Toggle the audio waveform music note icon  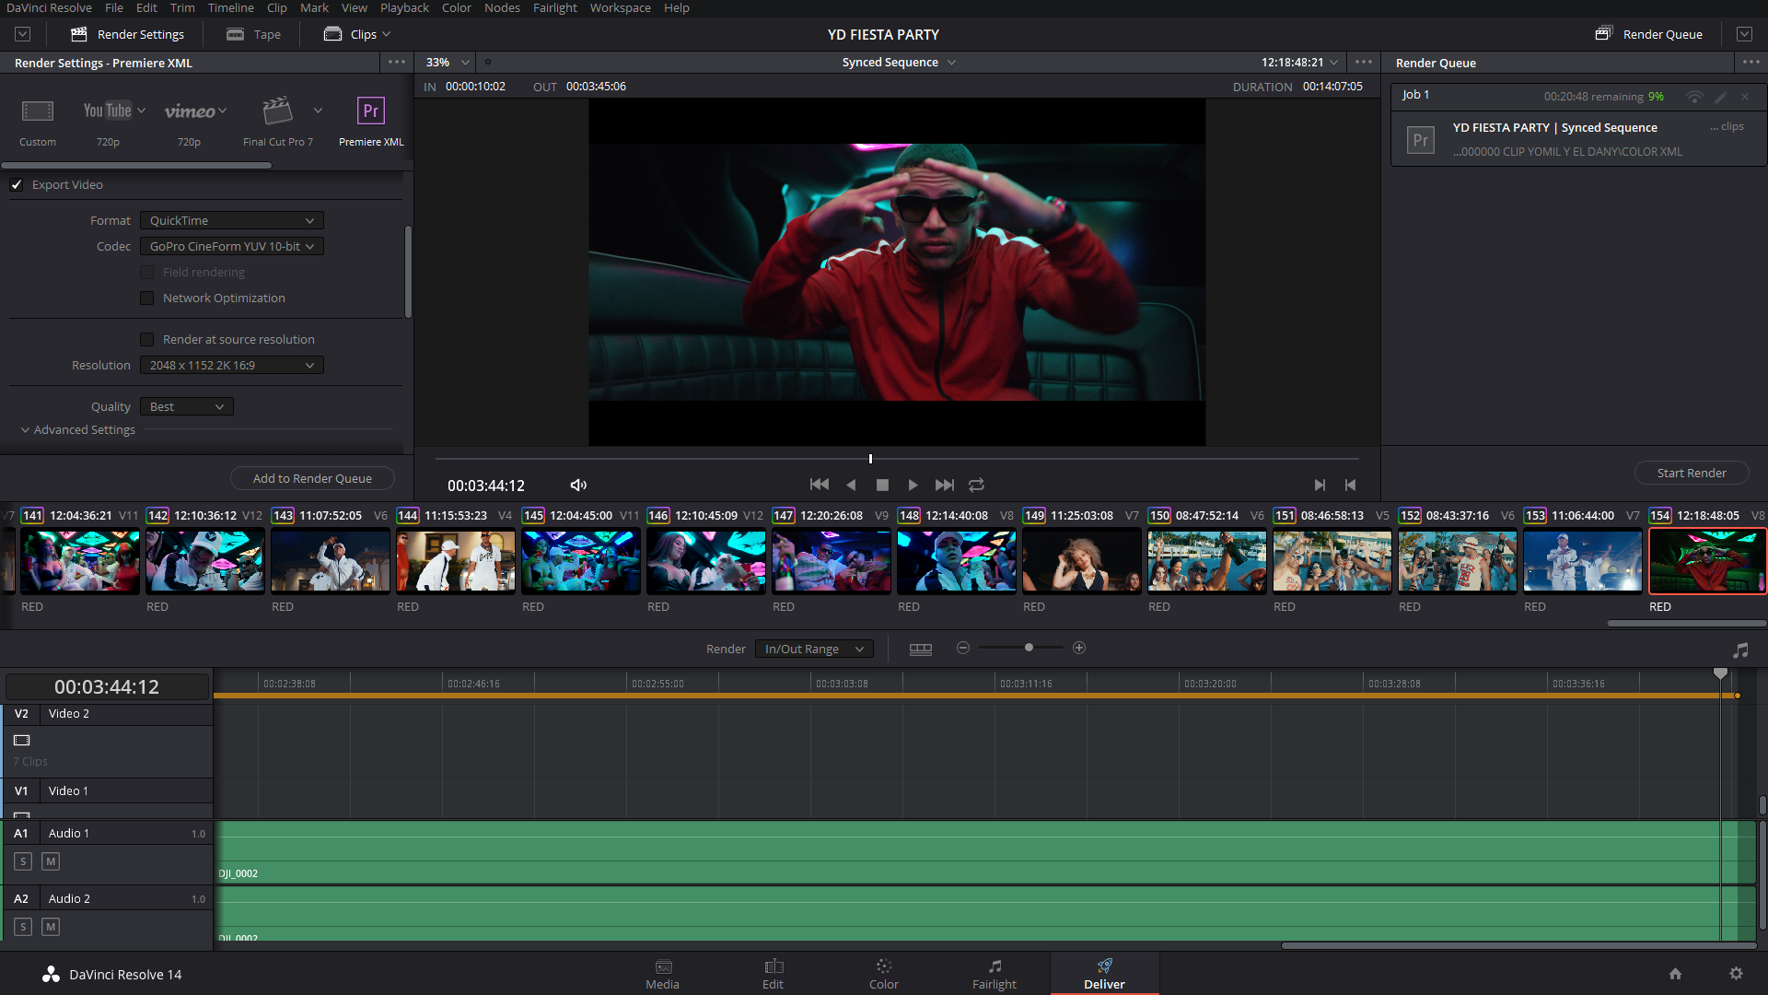(x=1740, y=650)
